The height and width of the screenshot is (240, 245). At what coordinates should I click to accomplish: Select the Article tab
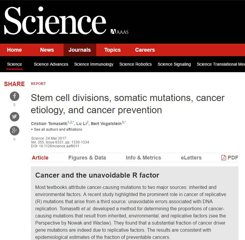tap(40, 158)
